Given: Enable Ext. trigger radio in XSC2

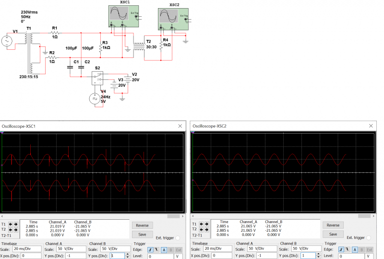Looking at the screenshot, I should click(x=369, y=237).
